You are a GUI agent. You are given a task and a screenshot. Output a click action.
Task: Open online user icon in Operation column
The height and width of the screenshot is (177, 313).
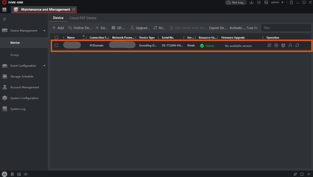click(290, 46)
